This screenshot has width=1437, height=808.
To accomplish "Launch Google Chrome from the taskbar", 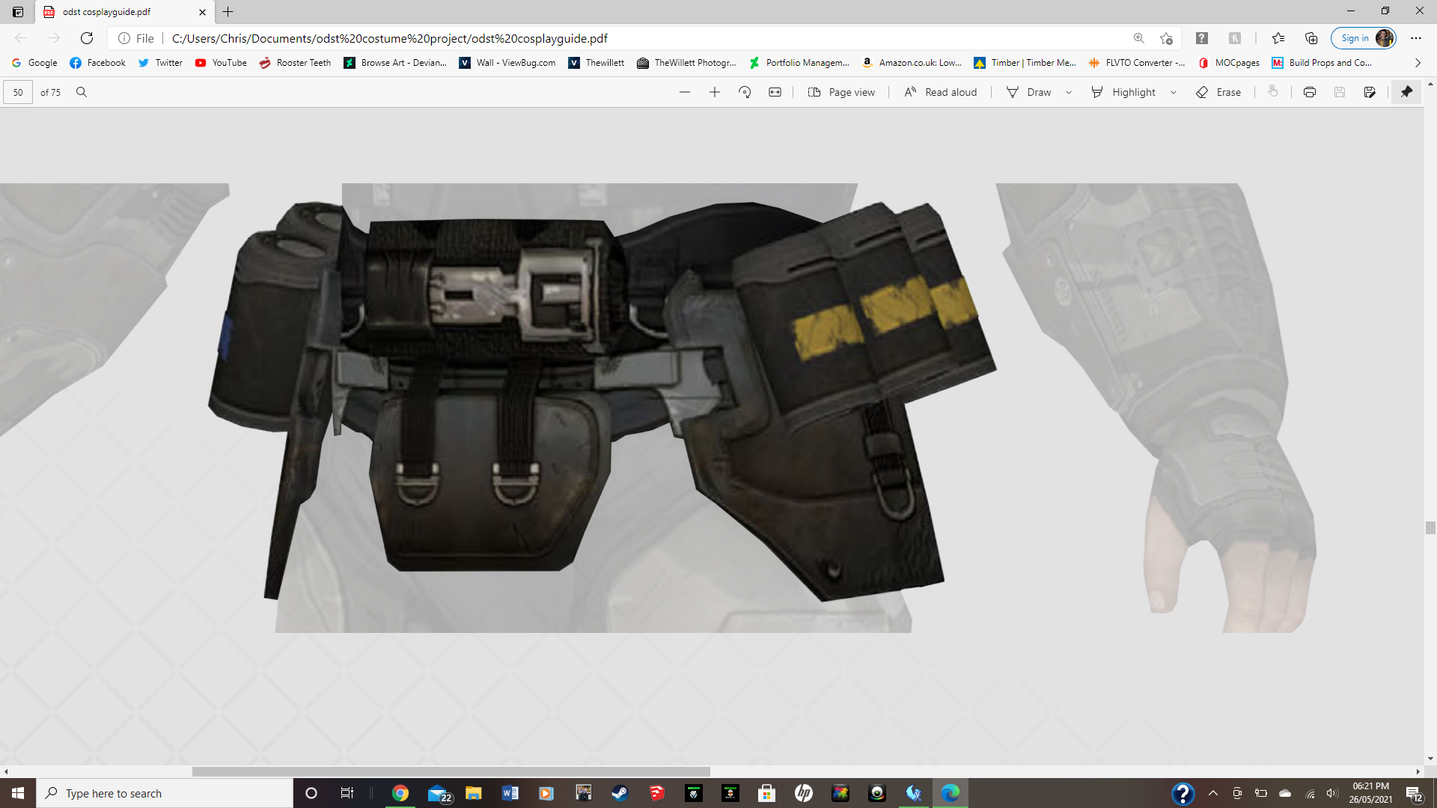I will (x=400, y=793).
